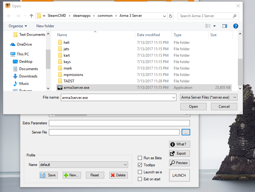Go up one folder level
This screenshot has height=192, width=255.
(x=31, y=16)
